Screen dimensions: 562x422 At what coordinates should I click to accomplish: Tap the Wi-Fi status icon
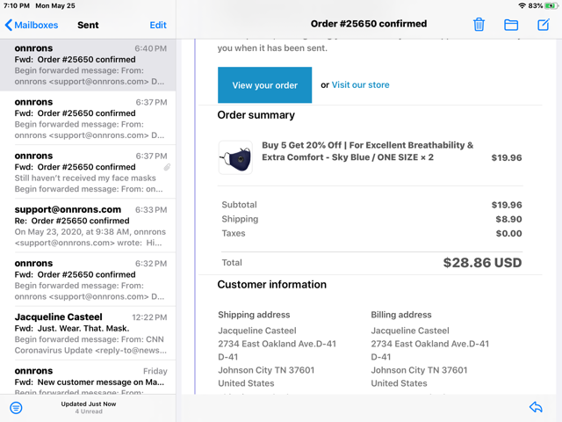(x=522, y=5)
